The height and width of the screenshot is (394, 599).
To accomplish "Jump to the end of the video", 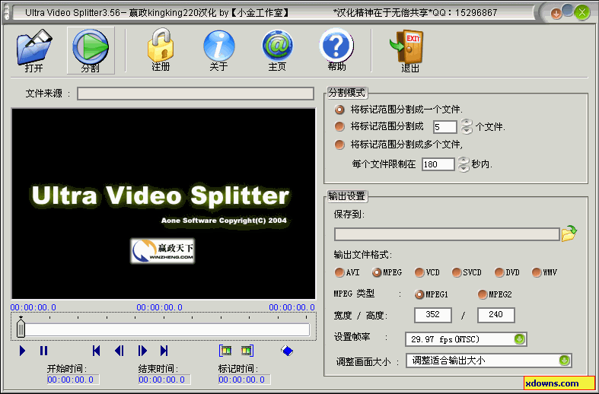I will pyautogui.click(x=164, y=351).
